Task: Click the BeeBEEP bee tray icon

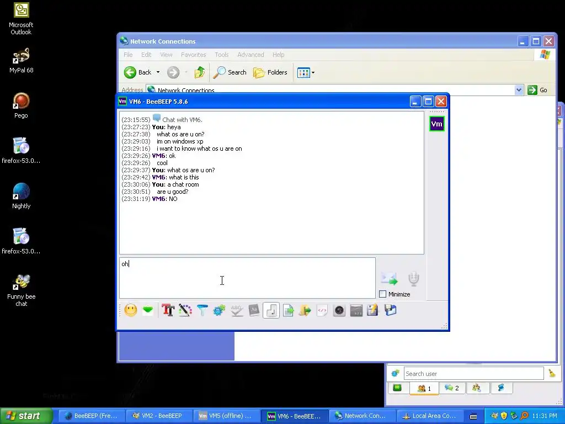Action: [495, 416]
